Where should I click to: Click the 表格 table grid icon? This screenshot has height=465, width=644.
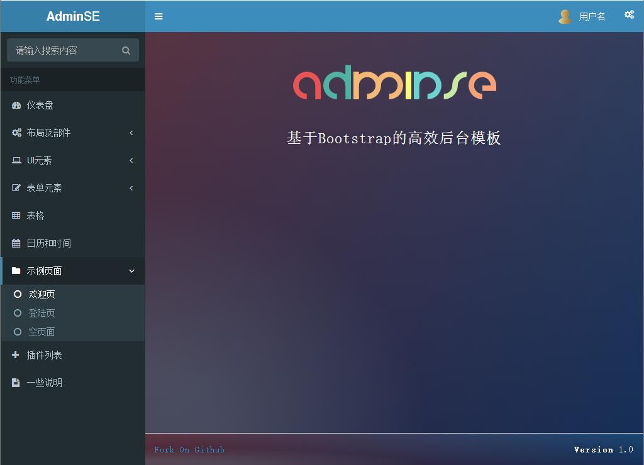[16, 216]
